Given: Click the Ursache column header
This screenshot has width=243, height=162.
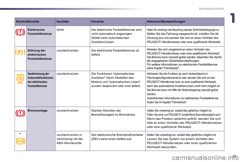Looking at the screenshot, I should (97, 22).
